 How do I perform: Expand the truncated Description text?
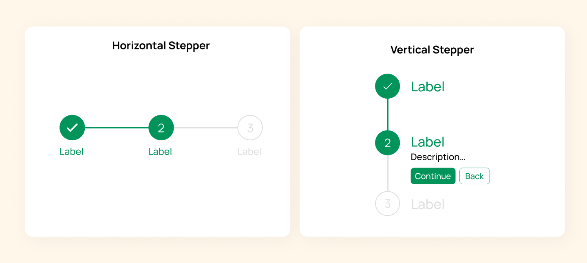[x=438, y=157]
